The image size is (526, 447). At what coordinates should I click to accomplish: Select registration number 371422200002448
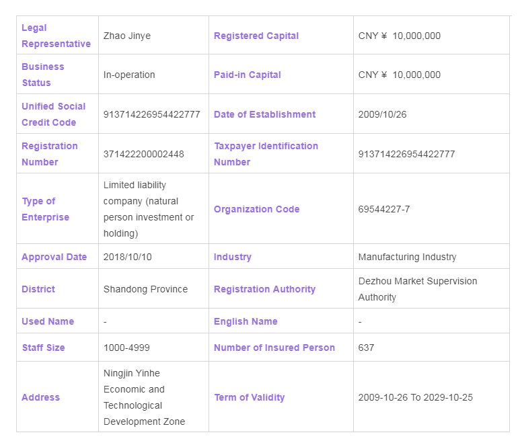tap(144, 154)
